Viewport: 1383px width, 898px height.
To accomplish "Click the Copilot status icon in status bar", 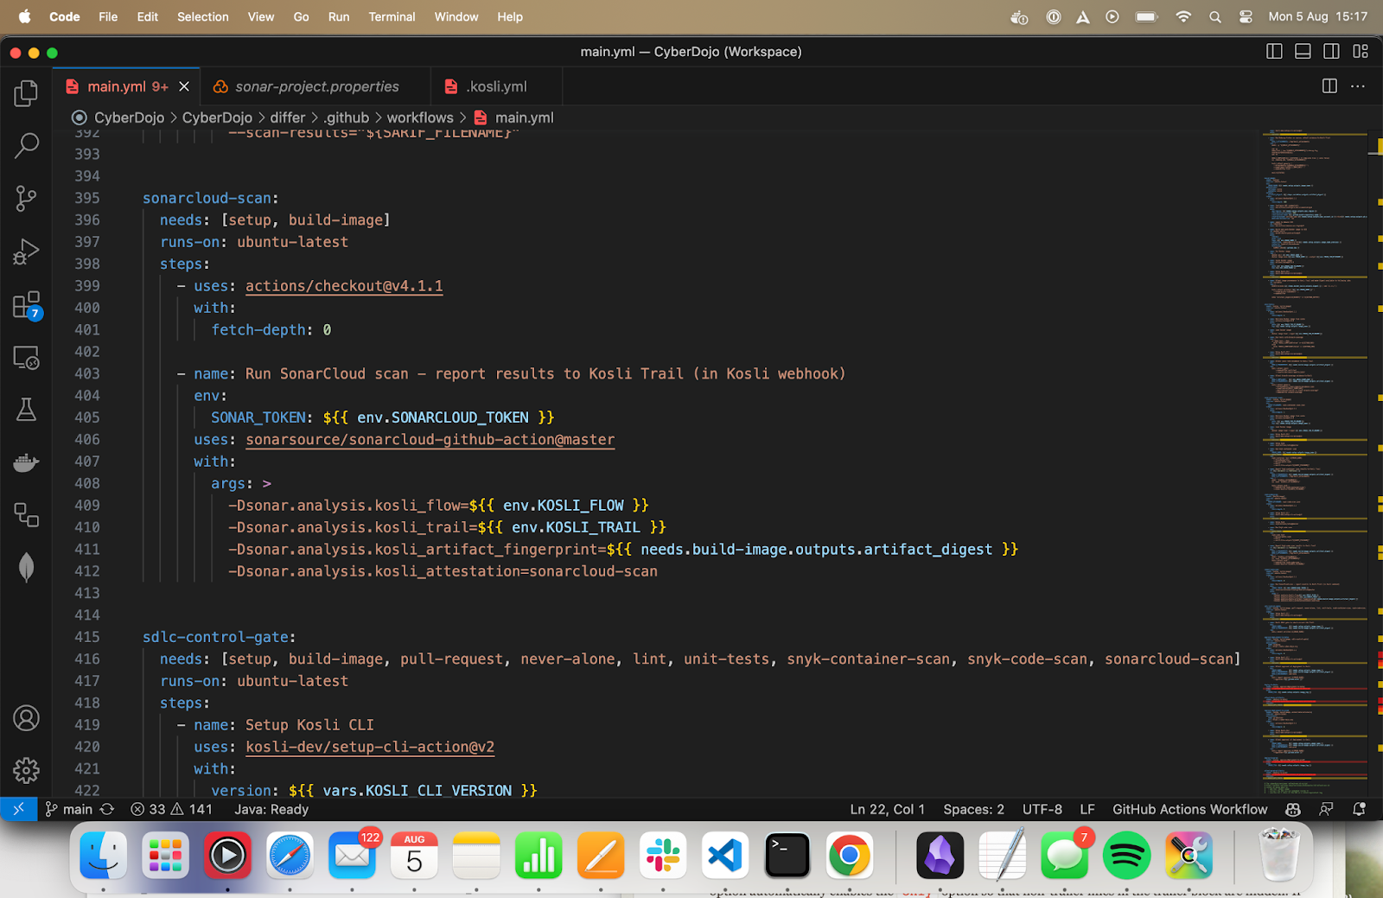I will point(1293,810).
